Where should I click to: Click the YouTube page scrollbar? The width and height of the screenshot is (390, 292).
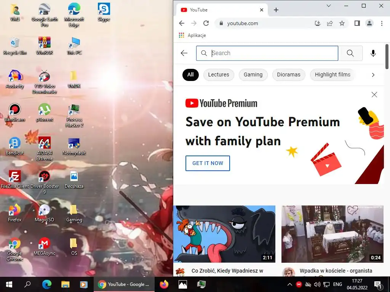point(387,57)
